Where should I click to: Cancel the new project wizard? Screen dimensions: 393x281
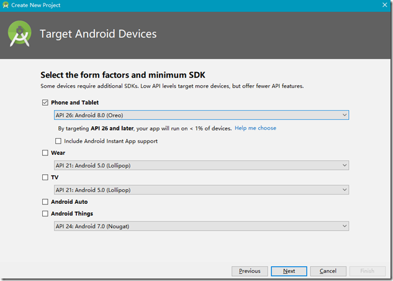pos(328,271)
